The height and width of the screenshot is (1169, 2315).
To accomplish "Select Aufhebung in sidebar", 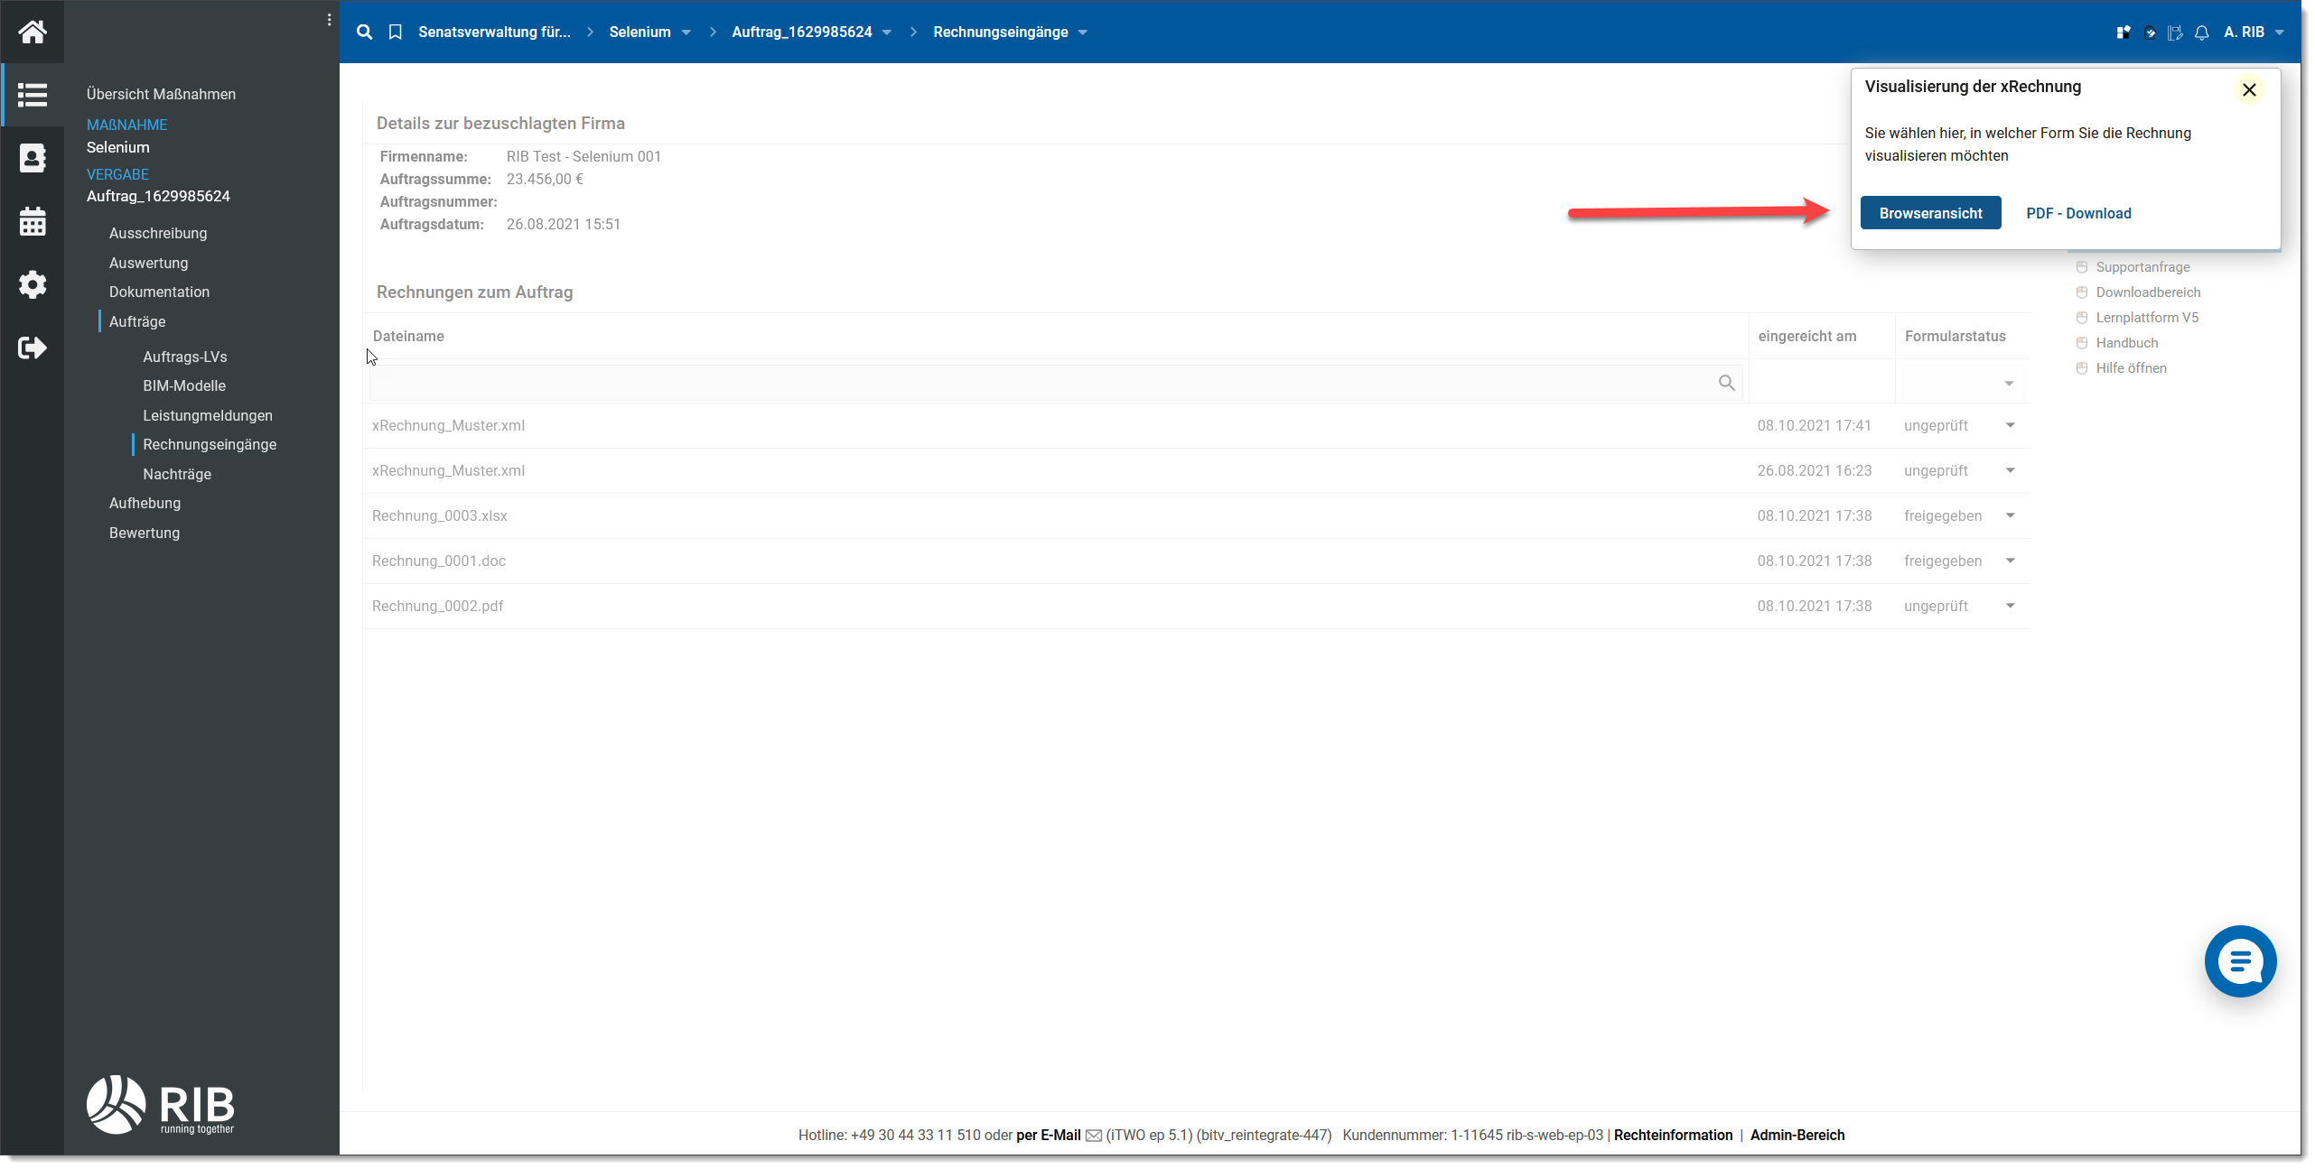I will 145,503.
